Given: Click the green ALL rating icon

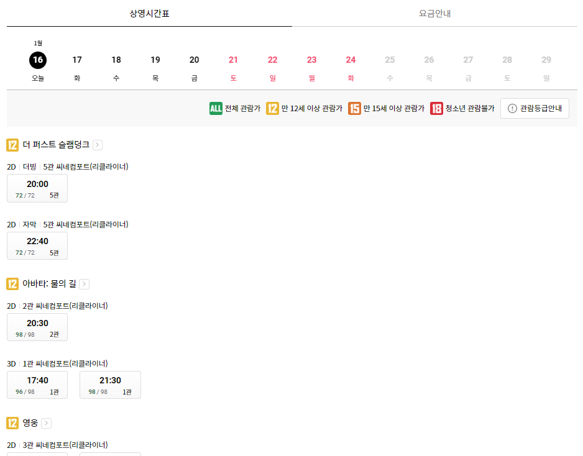Looking at the screenshot, I should coord(216,109).
